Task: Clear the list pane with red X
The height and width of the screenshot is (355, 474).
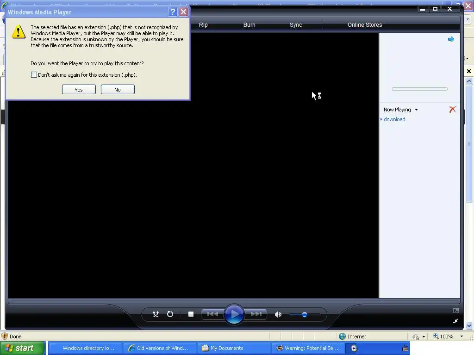Action: tap(453, 110)
